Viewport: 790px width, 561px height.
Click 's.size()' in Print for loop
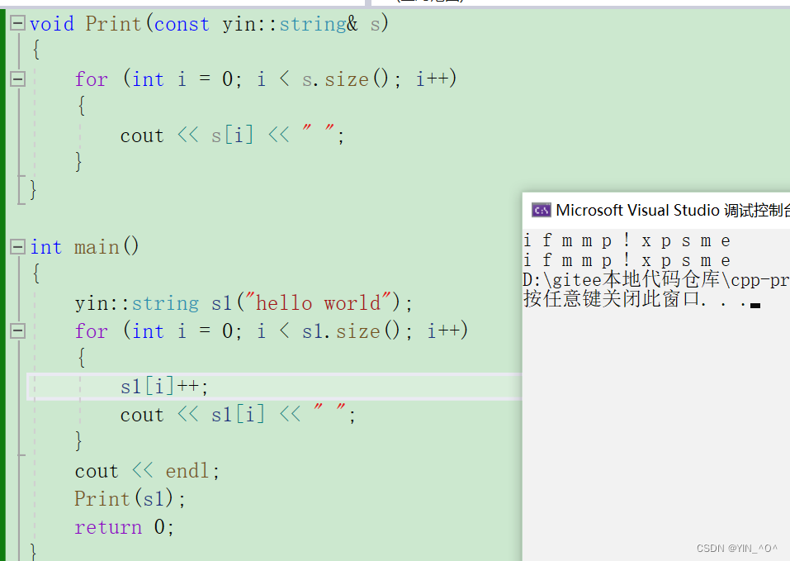point(345,79)
